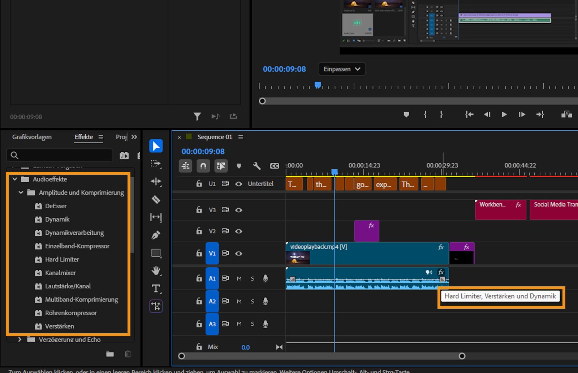The height and width of the screenshot is (373, 578).
Task: Mute audio track A1
Action: [x=239, y=278]
